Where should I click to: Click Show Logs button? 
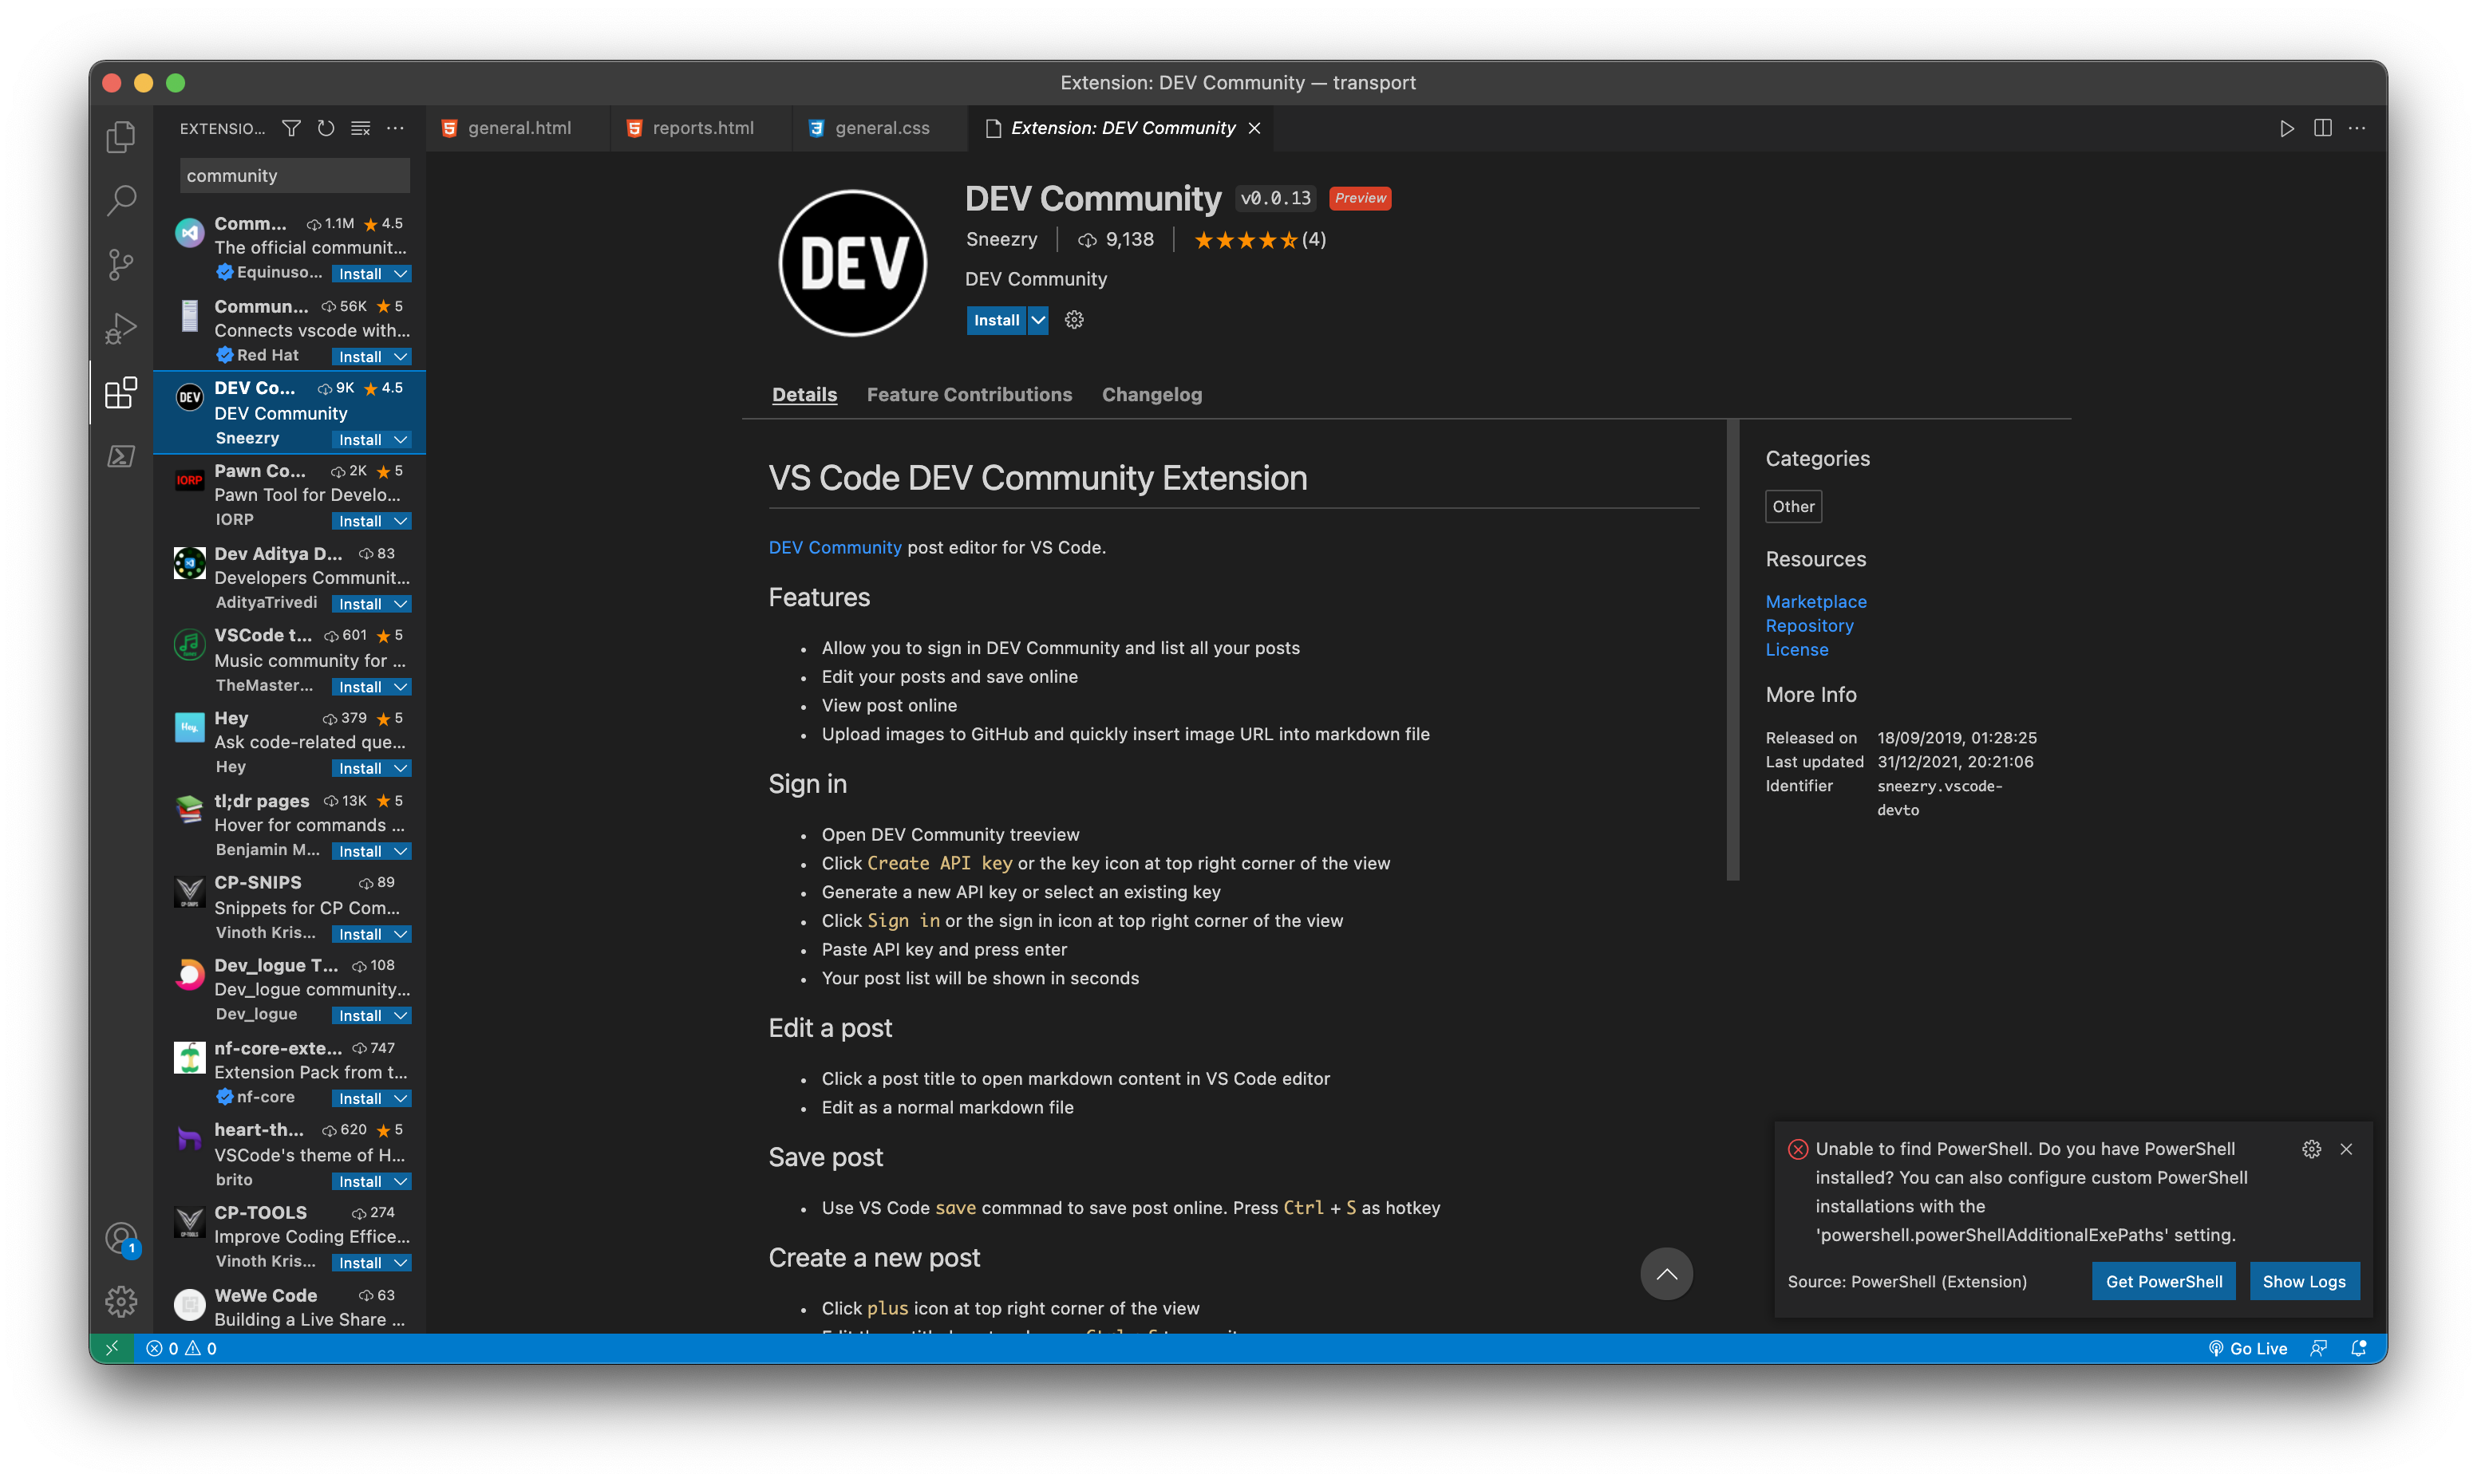[x=2303, y=1281]
